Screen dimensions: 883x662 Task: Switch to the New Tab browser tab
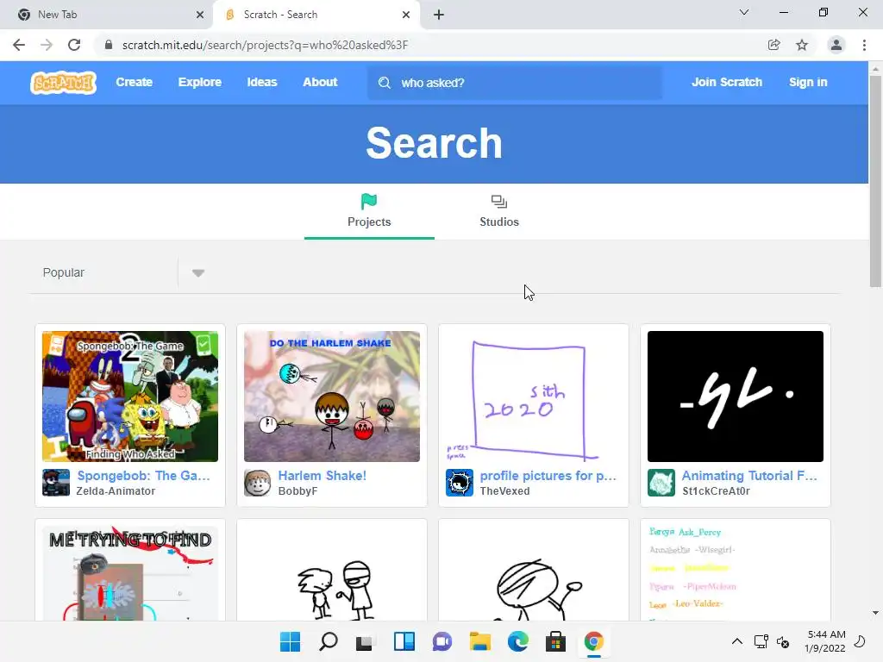(106, 15)
